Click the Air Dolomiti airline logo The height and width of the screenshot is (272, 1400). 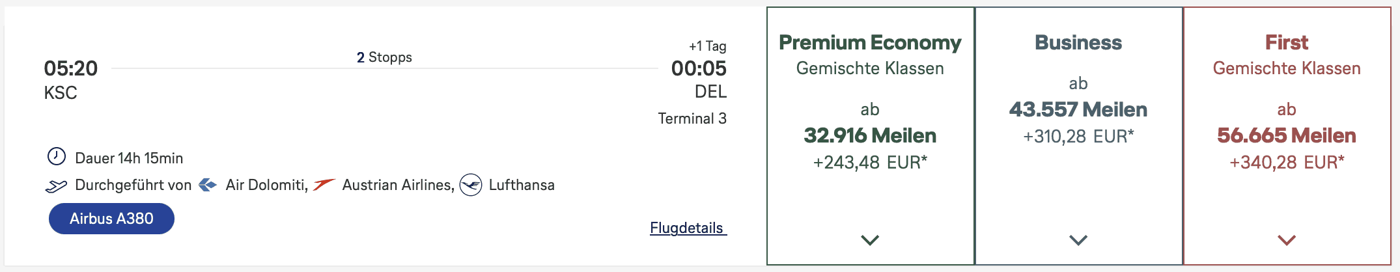click(x=208, y=185)
